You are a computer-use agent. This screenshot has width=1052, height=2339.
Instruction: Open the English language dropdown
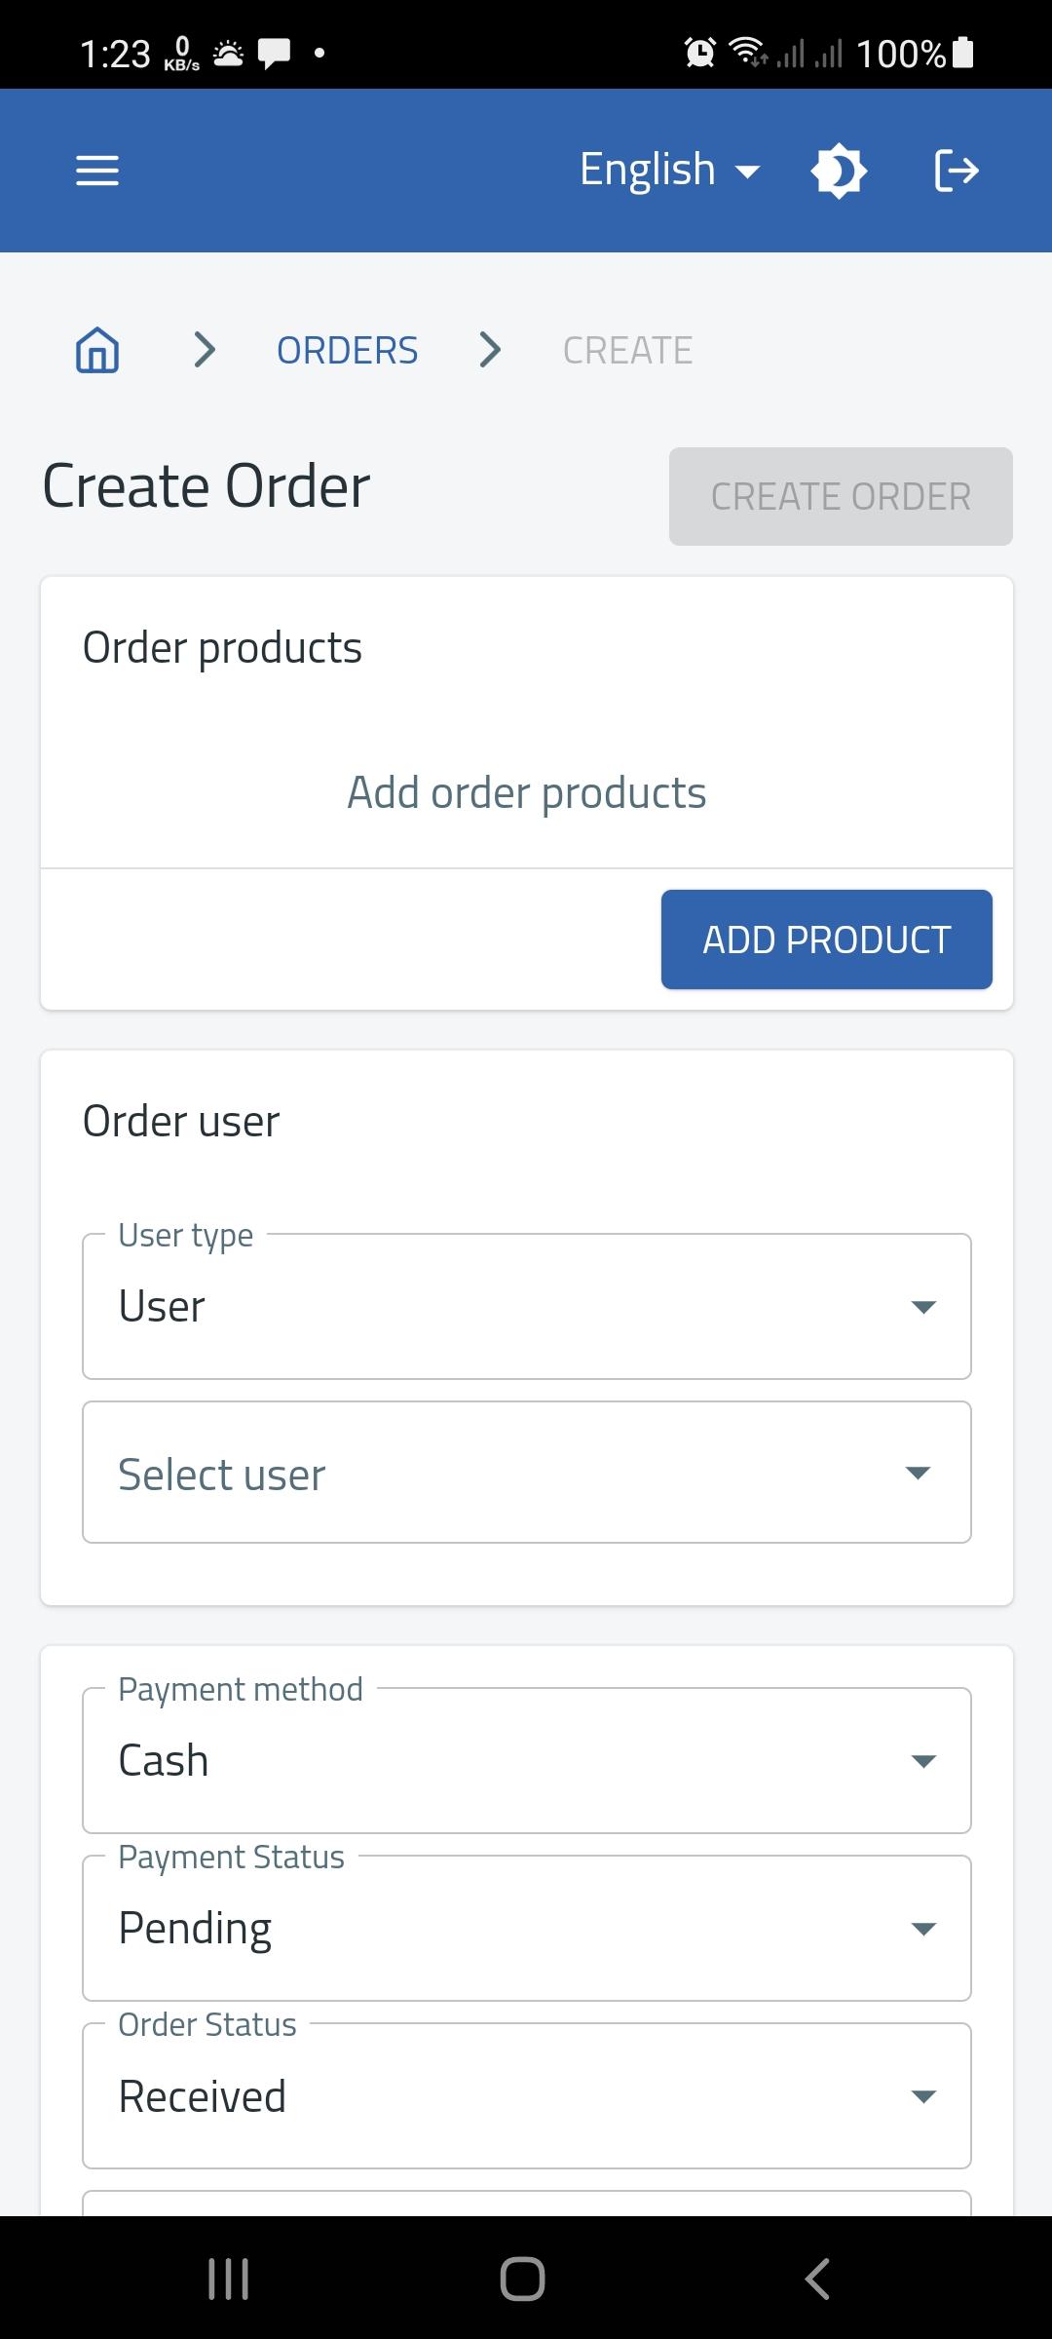(x=670, y=170)
